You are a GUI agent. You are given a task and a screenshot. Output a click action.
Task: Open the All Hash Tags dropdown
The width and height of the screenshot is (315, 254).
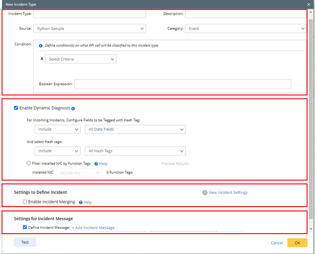click(x=135, y=151)
